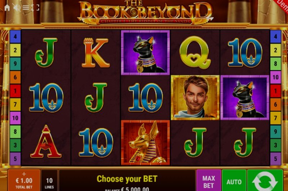Click the explorer man symbol
The height and width of the screenshot is (191, 288).
point(195,98)
